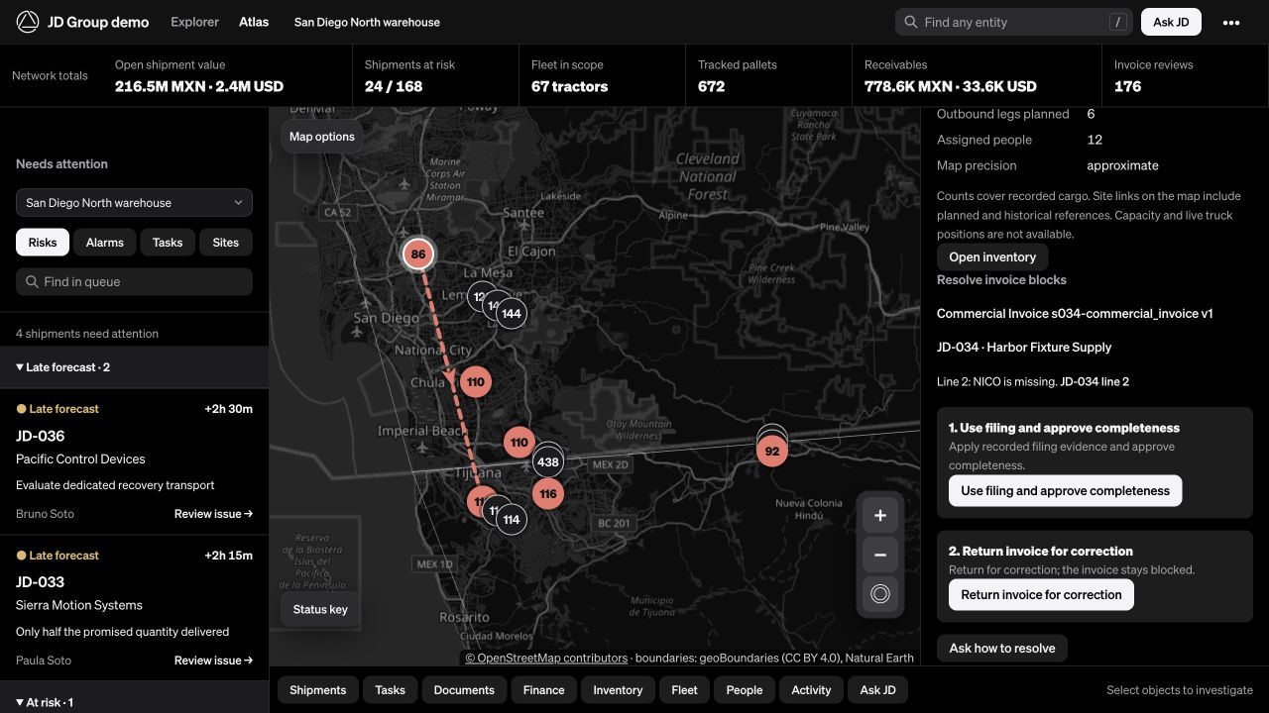1269x713 pixels.
Task: Click Shipments at risk 24 / 168
Action: tap(394, 86)
